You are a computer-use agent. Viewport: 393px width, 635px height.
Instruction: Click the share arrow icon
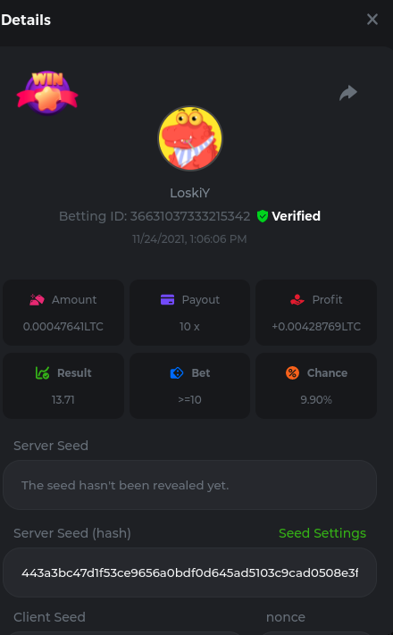pyautogui.click(x=348, y=93)
